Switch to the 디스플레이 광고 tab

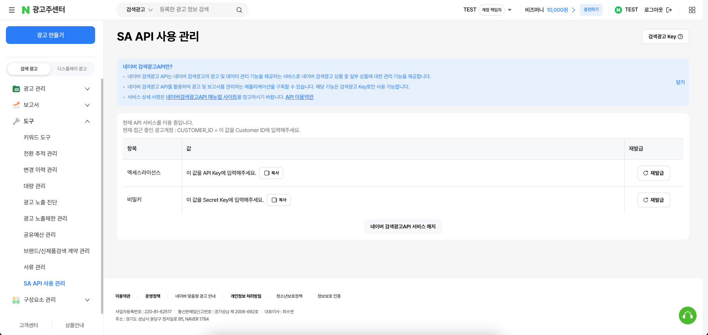[72, 69]
